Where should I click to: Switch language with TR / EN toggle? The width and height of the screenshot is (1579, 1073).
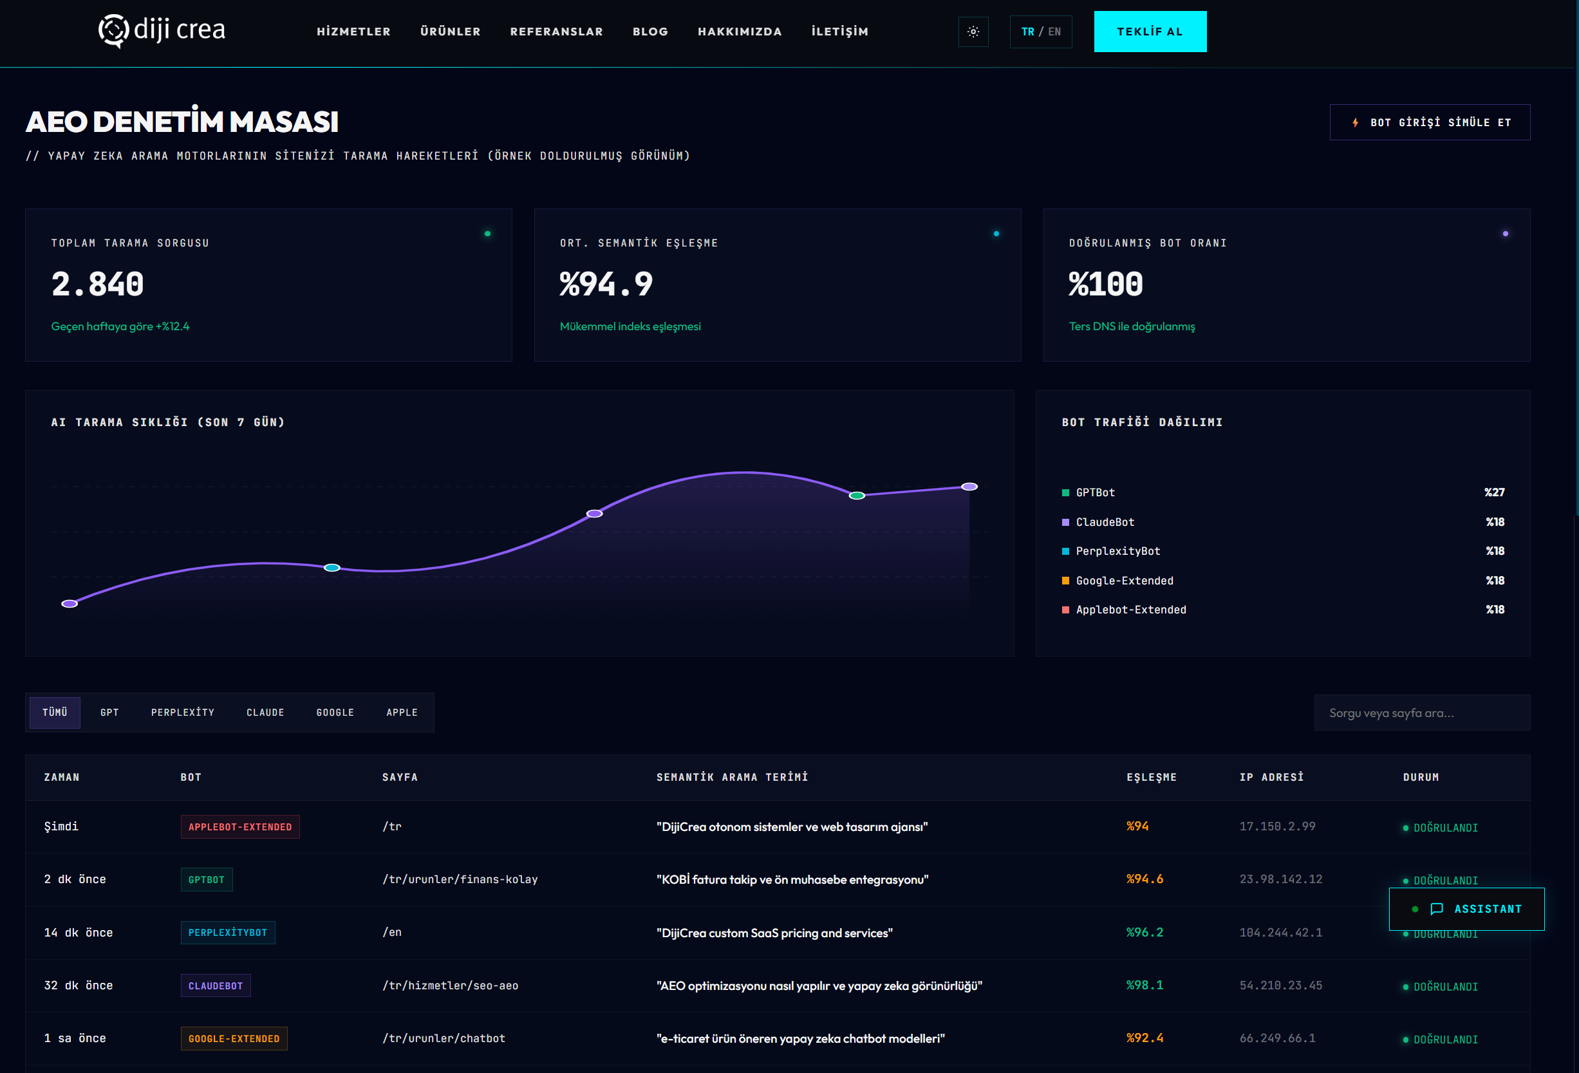tap(1040, 32)
